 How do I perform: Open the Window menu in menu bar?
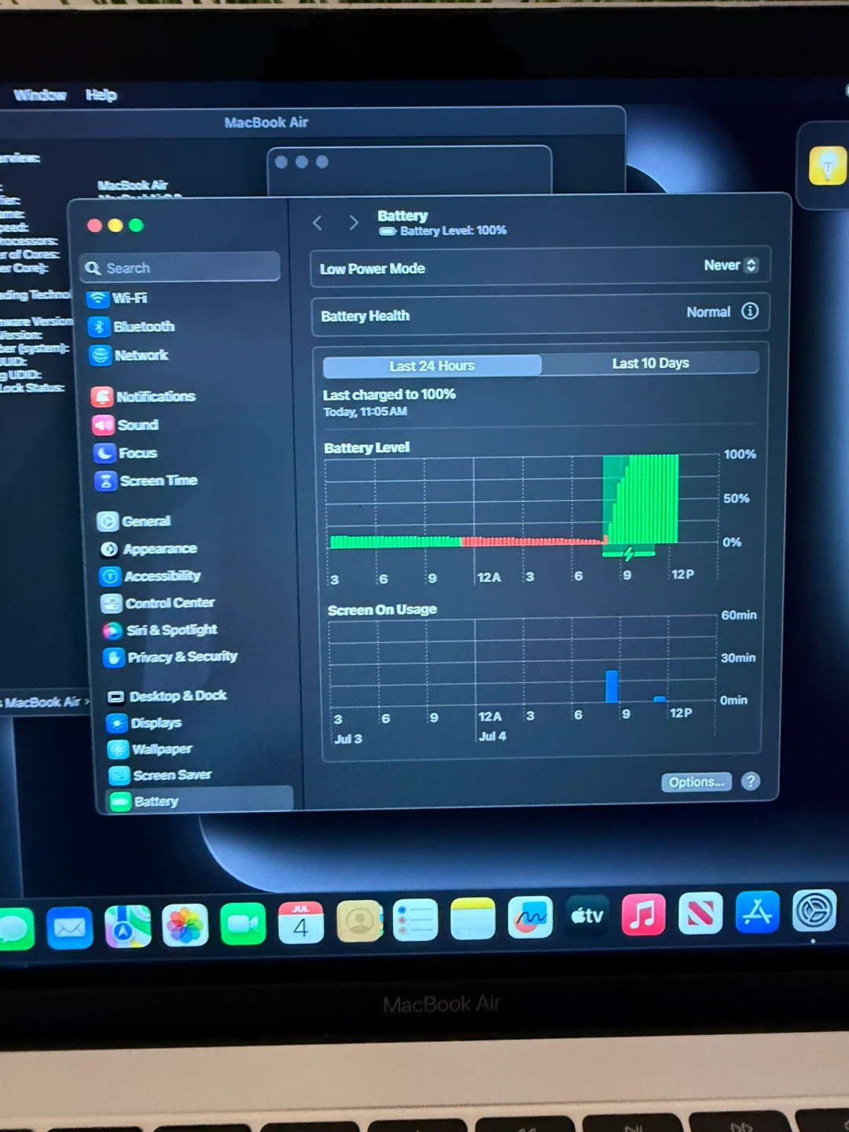[x=39, y=95]
